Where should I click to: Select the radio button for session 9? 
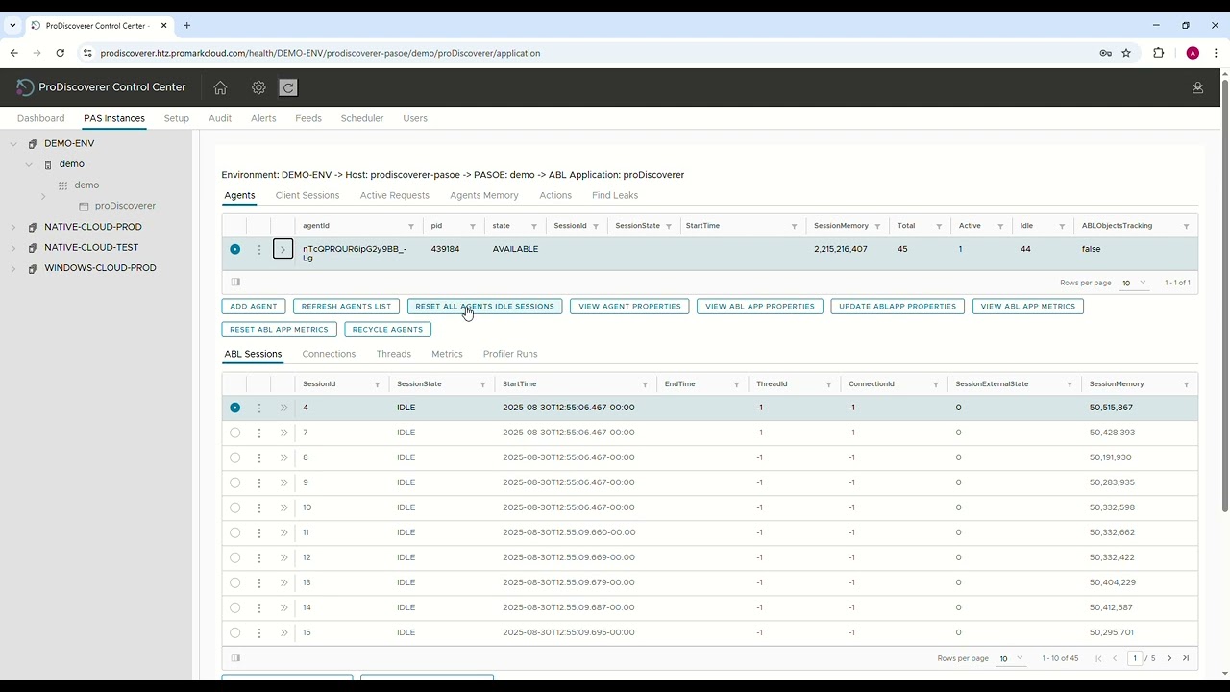pos(234,482)
